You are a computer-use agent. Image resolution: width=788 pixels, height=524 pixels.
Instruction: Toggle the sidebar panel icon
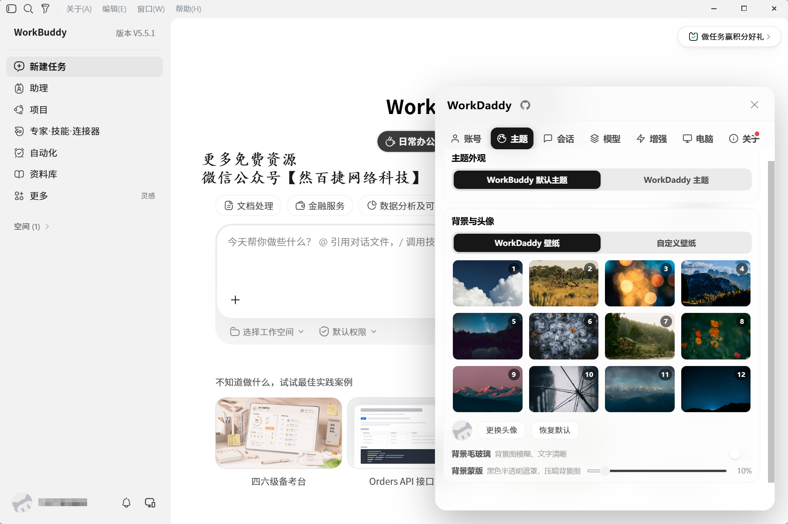click(12, 9)
